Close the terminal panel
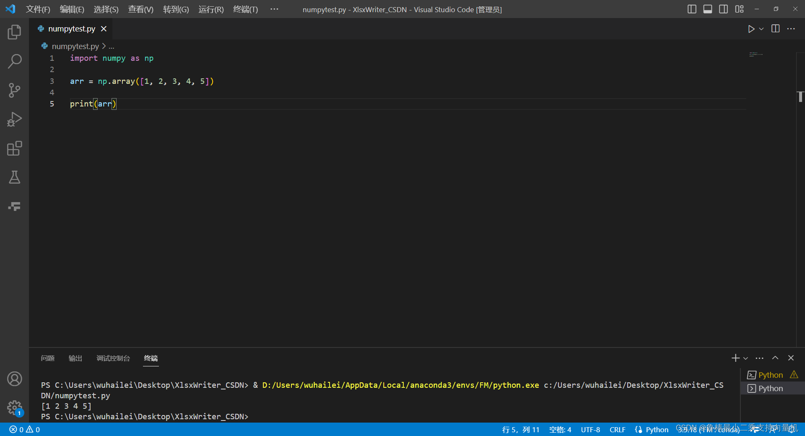The height and width of the screenshot is (436, 805). pyautogui.click(x=791, y=358)
